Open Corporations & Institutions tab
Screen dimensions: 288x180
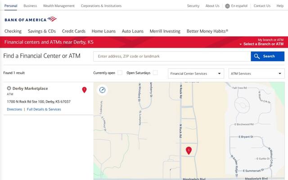click(x=101, y=6)
